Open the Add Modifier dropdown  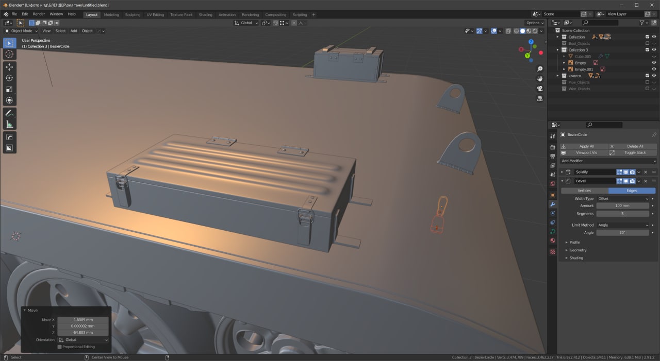[x=608, y=161]
